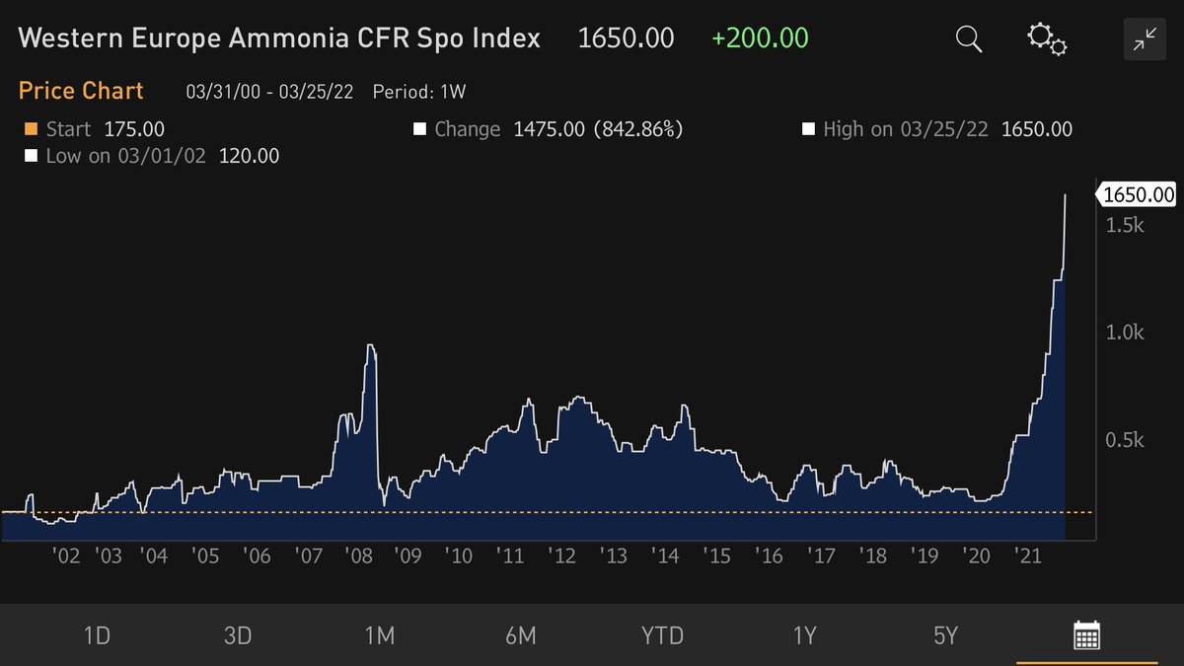Screen dimensions: 1184x666
Task: Click the 0.5k y-axis label
Action: click(x=1124, y=440)
